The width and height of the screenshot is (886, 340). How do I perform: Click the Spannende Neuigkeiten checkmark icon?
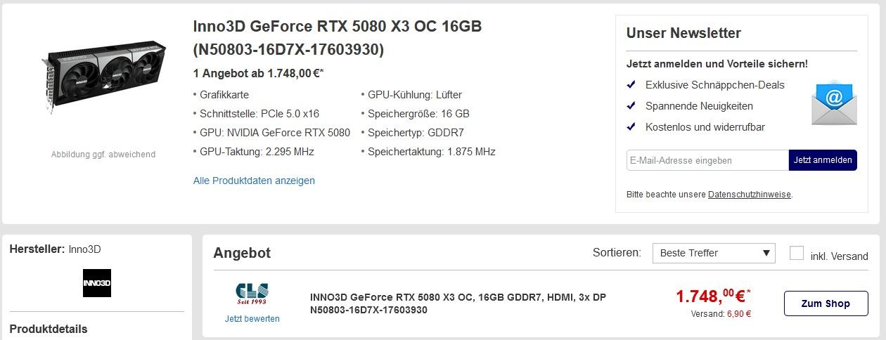(631, 106)
